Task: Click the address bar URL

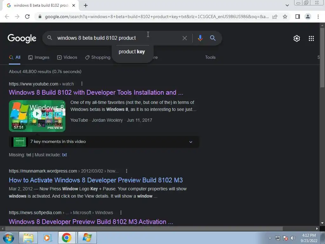Action: pos(157,17)
